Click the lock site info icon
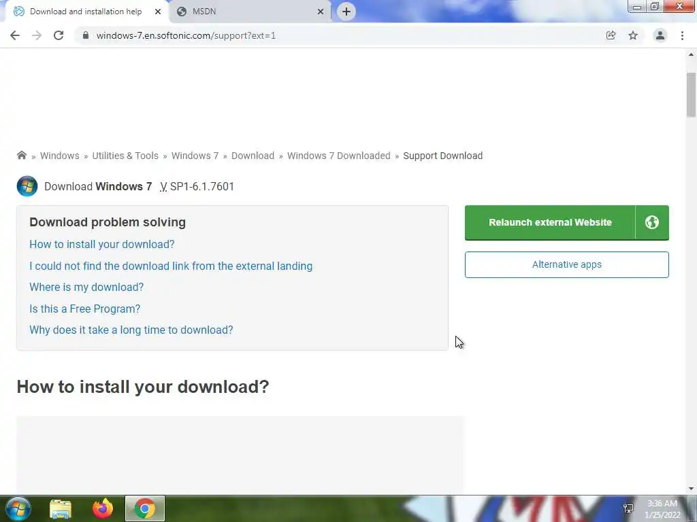This screenshot has height=522, width=697. pos(86,35)
